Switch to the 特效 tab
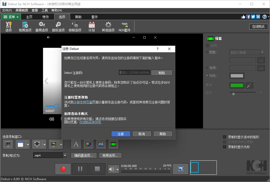The height and width of the screenshot is (182, 270). pos(46,17)
